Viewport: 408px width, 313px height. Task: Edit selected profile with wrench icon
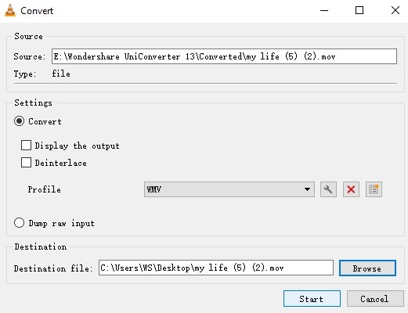(x=328, y=189)
